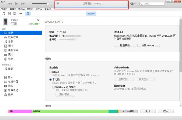Select 摘要 summary in sidebar
This screenshot has height=120, width=182.
point(21,33)
